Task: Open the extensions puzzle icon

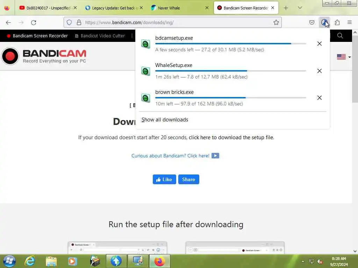Action: click(337, 22)
